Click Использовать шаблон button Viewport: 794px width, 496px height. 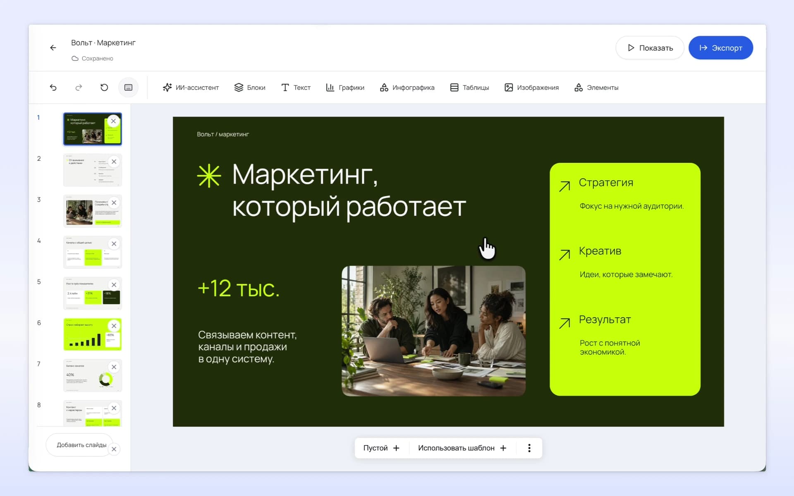[x=462, y=448]
